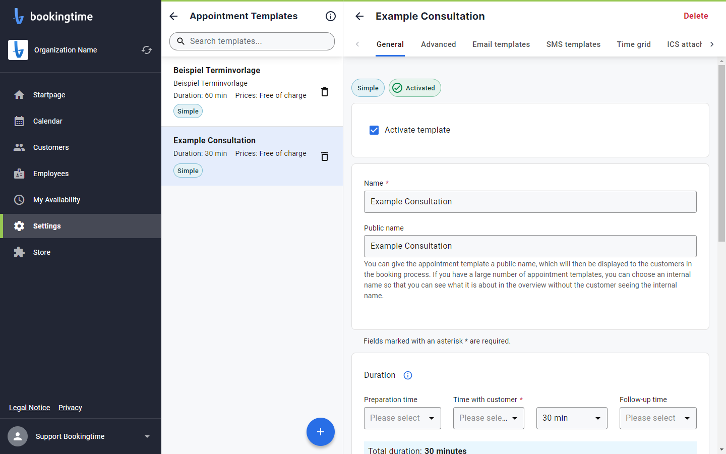The image size is (726, 454).
Task: Open the Follow-up time dropdown
Action: coord(658,418)
